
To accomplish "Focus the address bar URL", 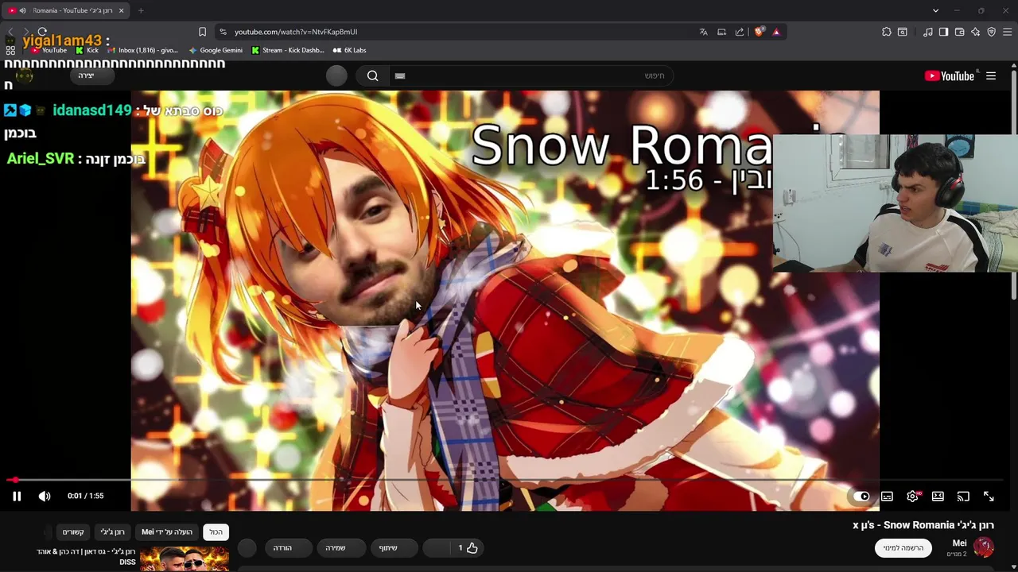I will point(296,32).
